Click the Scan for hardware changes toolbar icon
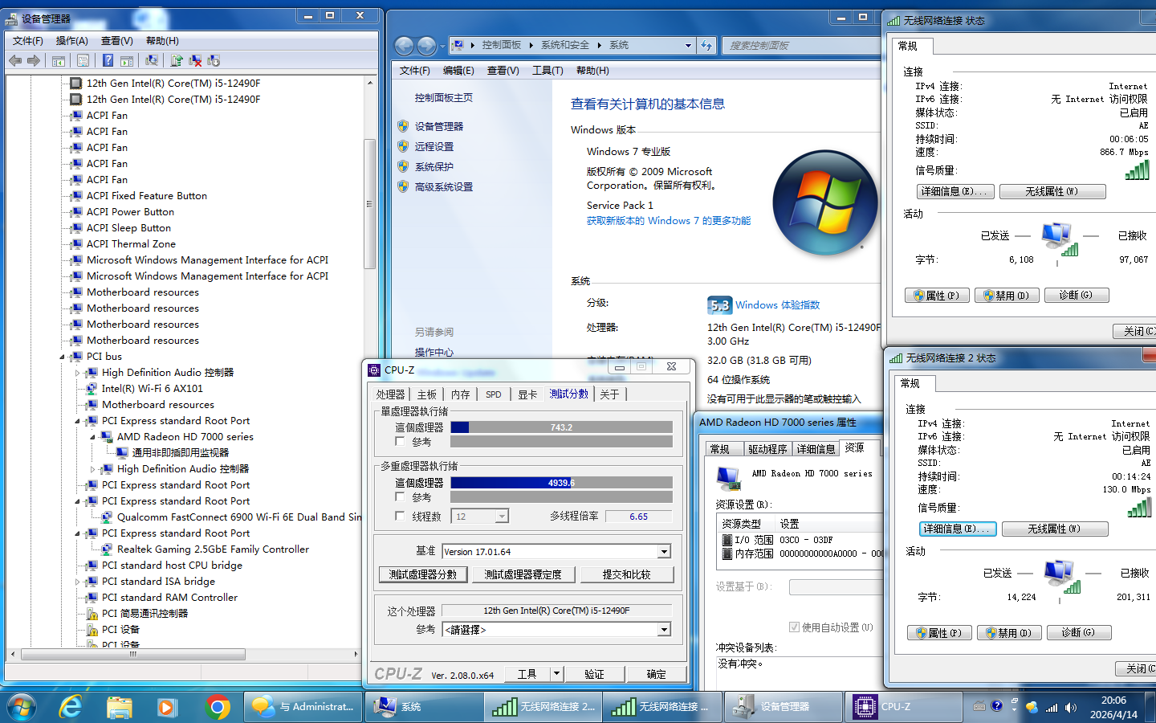The image size is (1156, 723). pyautogui.click(x=151, y=60)
